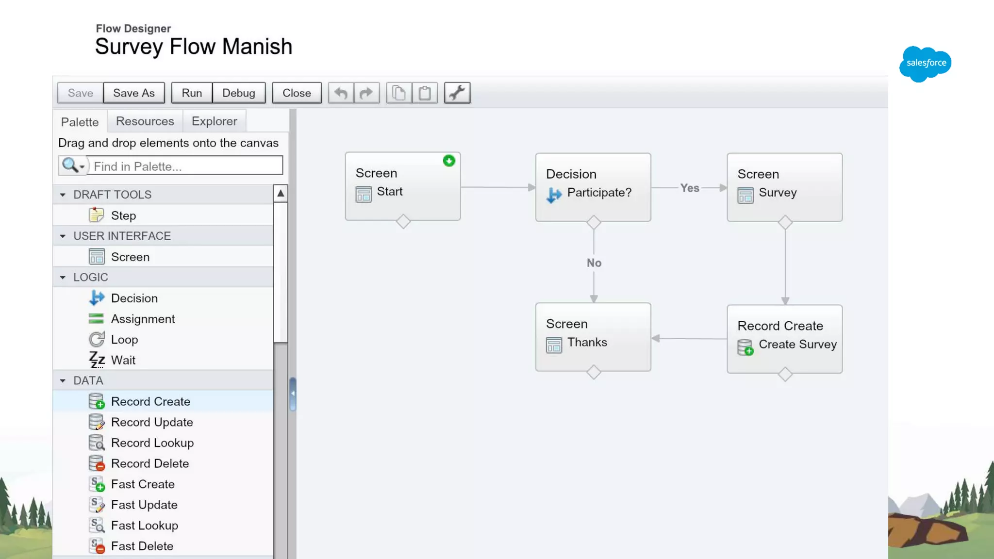Click the Undo arrow icon in toolbar
Viewport: 994px width, 559px height.
click(x=341, y=93)
